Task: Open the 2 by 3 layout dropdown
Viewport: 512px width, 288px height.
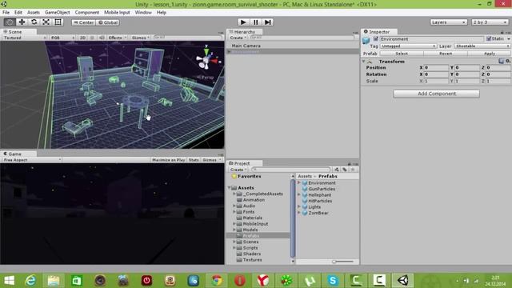Action: coord(490,22)
